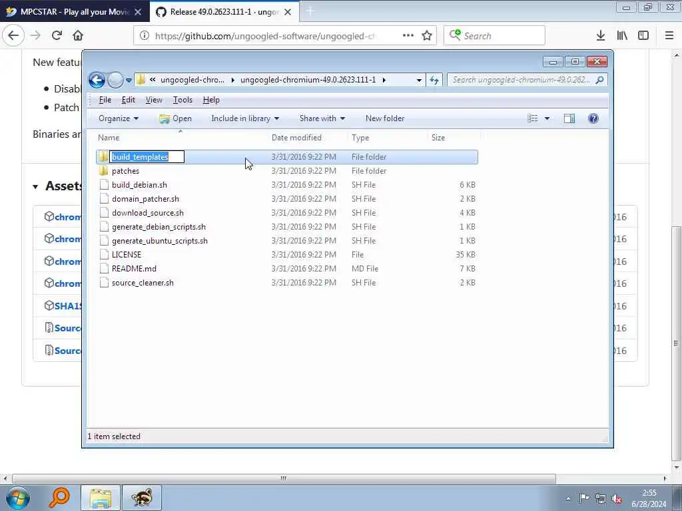Select the patches folder icon
The image size is (682, 511).
coord(103,170)
